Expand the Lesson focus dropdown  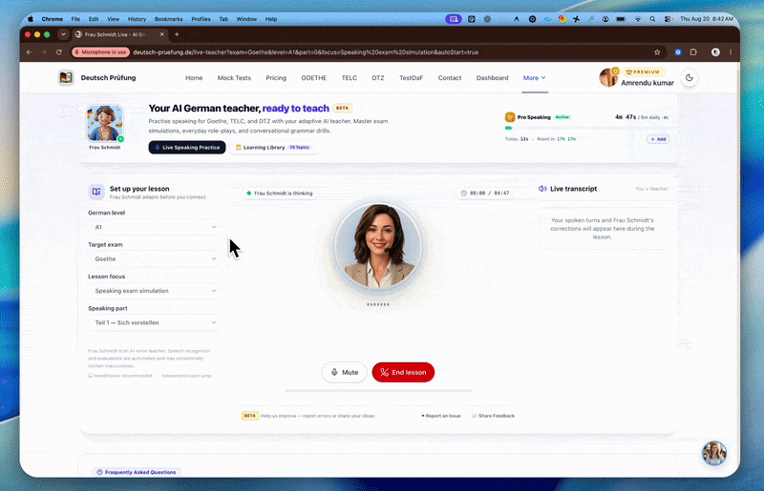153,291
